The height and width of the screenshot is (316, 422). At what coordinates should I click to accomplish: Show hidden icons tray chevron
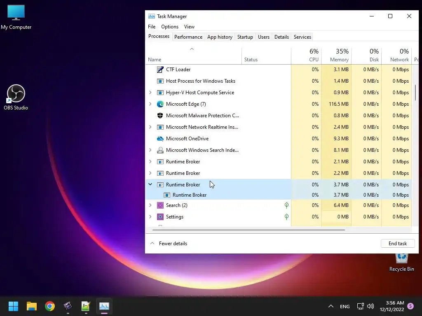[x=331, y=306]
